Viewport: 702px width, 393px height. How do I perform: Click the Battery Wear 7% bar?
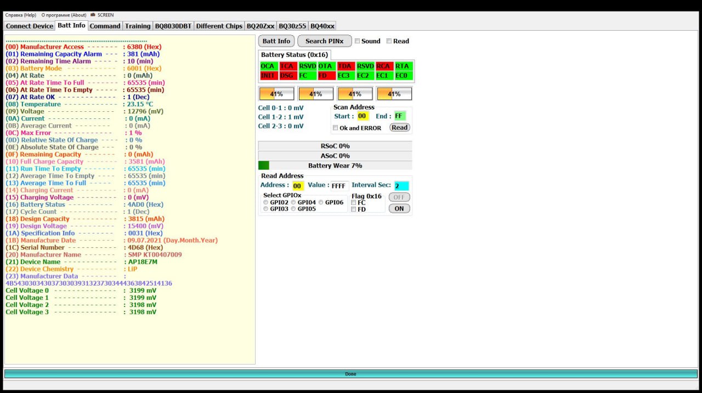(x=335, y=166)
